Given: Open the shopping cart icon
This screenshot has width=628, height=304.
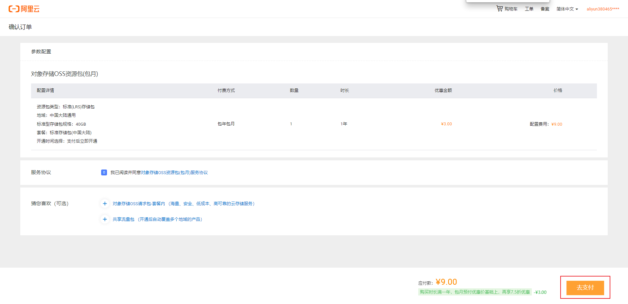Looking at the screenshot, I should pos(499,9).
